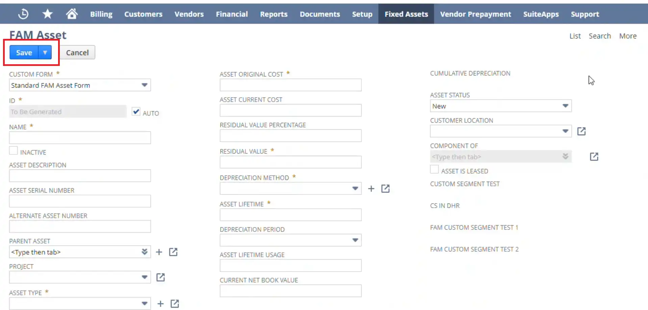Open Customer Location popout icon
Screen dimensions: 648x310
[581, 131]
